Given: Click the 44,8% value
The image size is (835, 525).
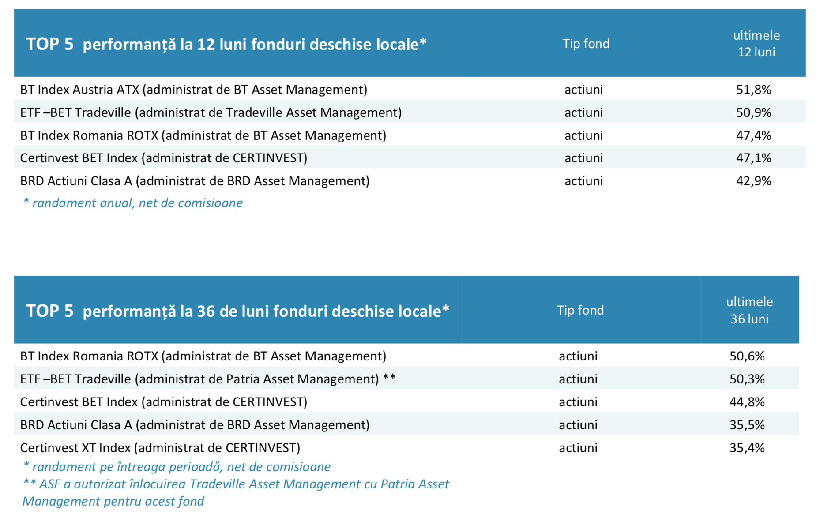Looking at the screenshot, I should coord(747,402).
